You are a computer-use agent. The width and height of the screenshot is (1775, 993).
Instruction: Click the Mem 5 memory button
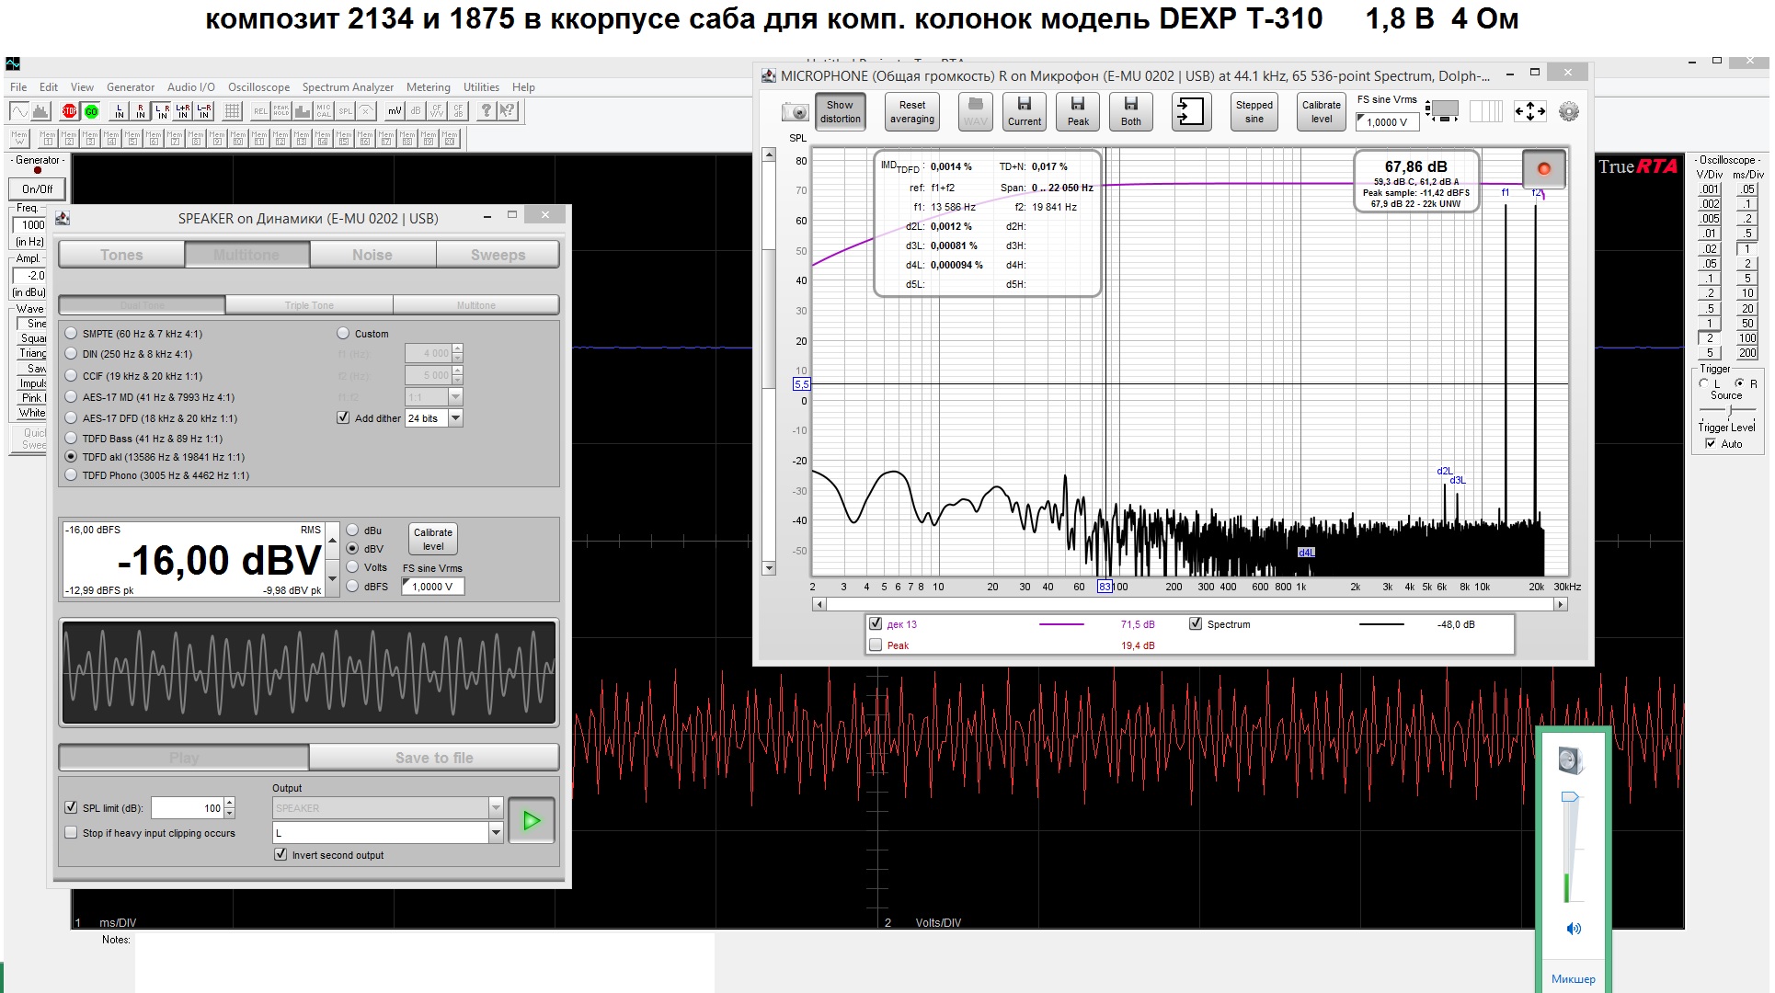132,138
